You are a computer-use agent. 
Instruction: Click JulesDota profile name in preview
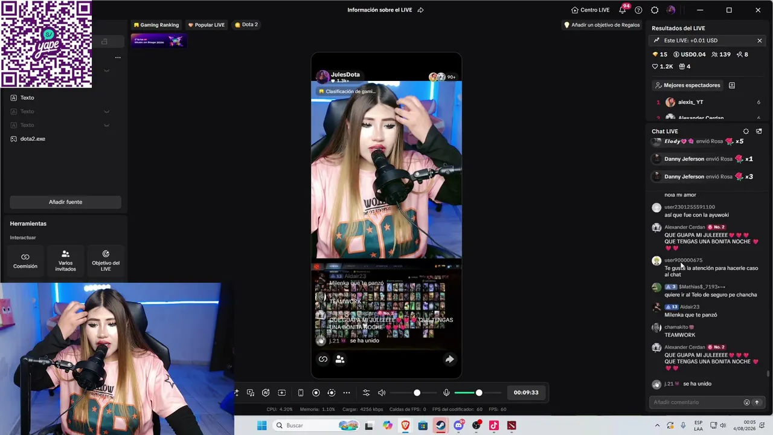(x=345, y=74)
